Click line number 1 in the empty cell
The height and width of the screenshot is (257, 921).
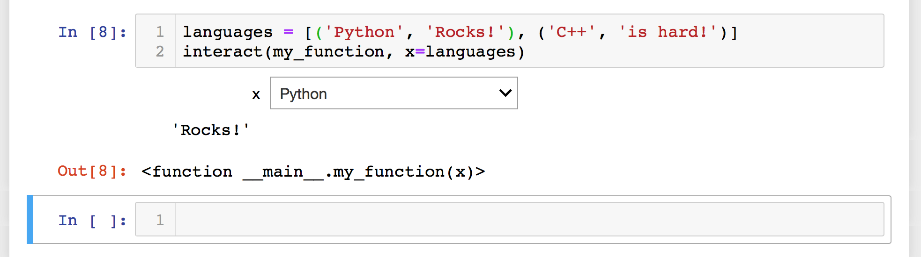(160, 220)
